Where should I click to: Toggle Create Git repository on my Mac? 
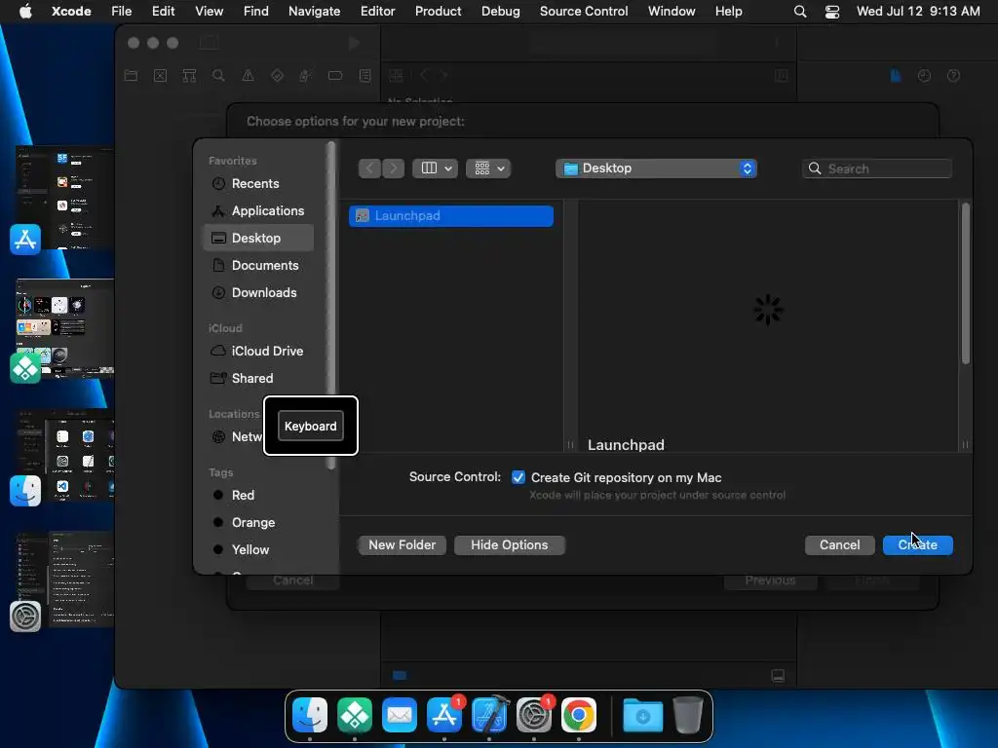coord(518,477)
